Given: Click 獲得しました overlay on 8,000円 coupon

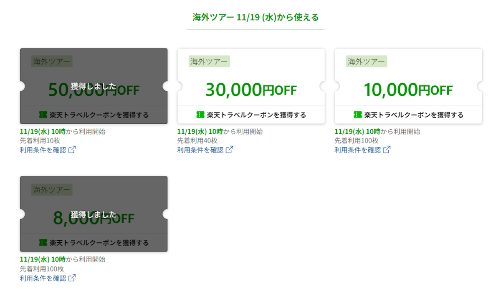Looking at the screenshot, I should pos(94,214).
